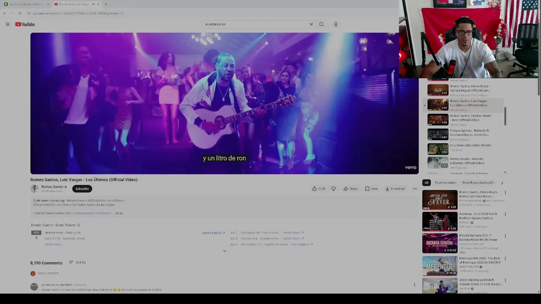Click the Los Últimos video player

[224, 103]
